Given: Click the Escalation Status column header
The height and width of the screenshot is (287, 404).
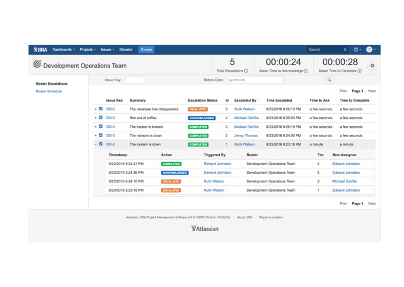Looking at the screenshot, I should pyautogui.click(x=202, y=101).
